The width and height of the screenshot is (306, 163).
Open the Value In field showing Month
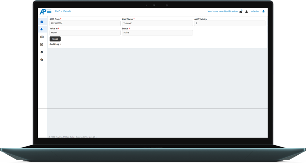pyautogui.click(x=85, y=33)
